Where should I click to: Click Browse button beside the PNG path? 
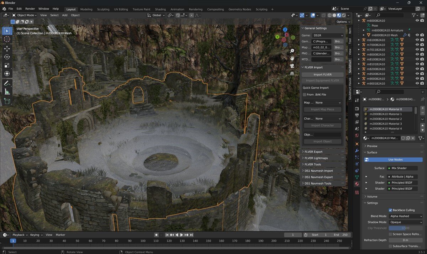point(338,53)
